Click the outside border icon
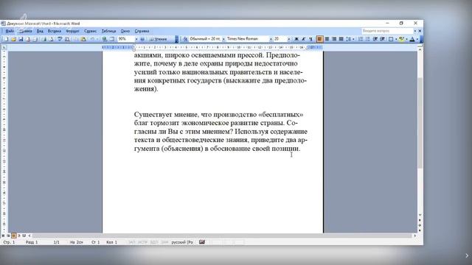The height and width of the screenshot is (265, 472). pos(391,39)
